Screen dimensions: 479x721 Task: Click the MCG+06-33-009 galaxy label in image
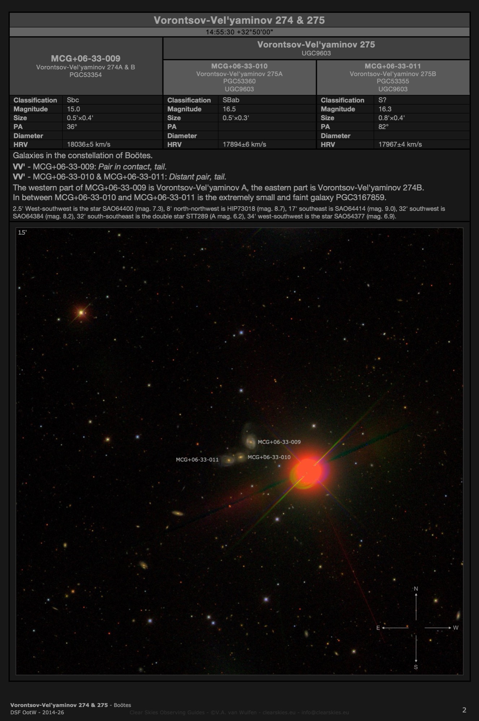[x=279, y=442]
